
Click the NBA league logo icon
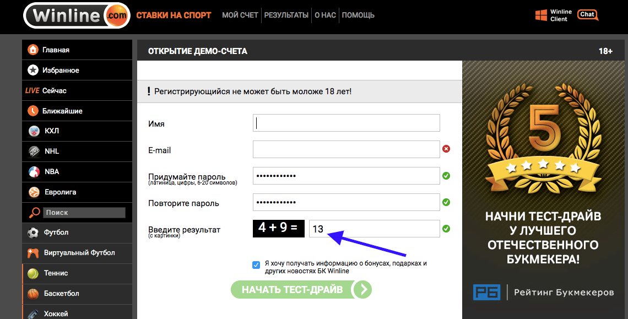(34, 171)
